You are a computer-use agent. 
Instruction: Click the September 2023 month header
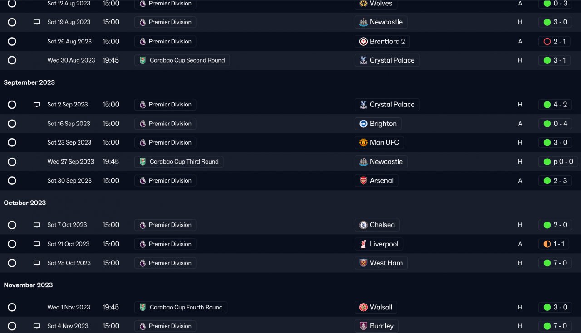click(x=29, y=82)
